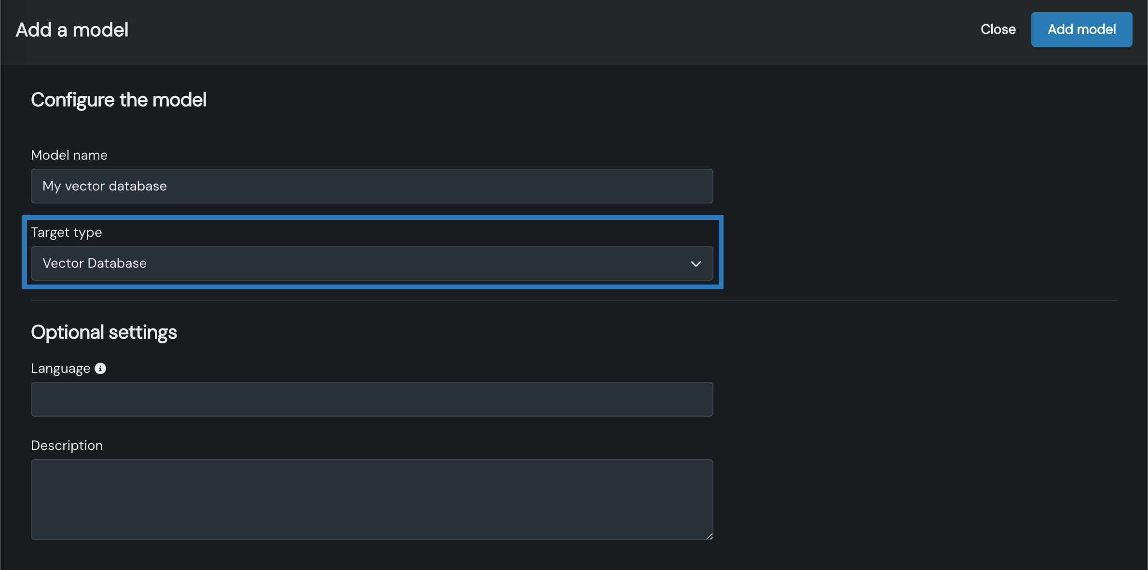
Task: Click the divider above Optional settings
Action: [x=574, y=300]
